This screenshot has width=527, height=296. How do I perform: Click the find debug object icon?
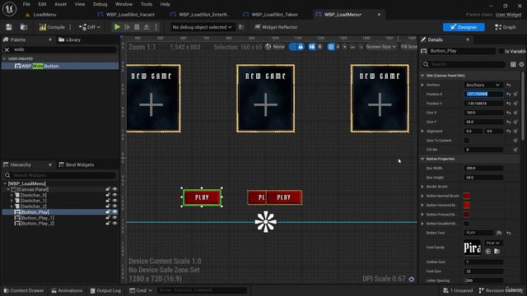[241, 27]
